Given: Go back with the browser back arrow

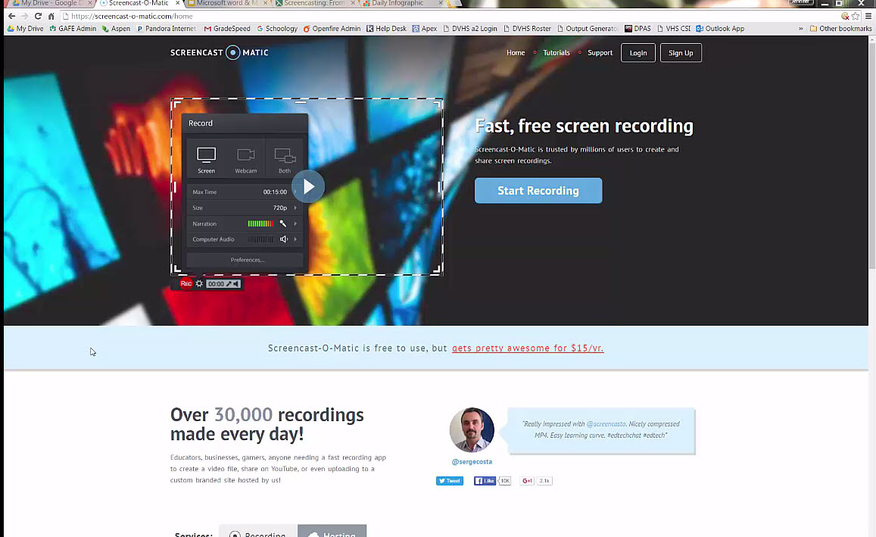Looking at the screenshot, I should click(11, 16).
